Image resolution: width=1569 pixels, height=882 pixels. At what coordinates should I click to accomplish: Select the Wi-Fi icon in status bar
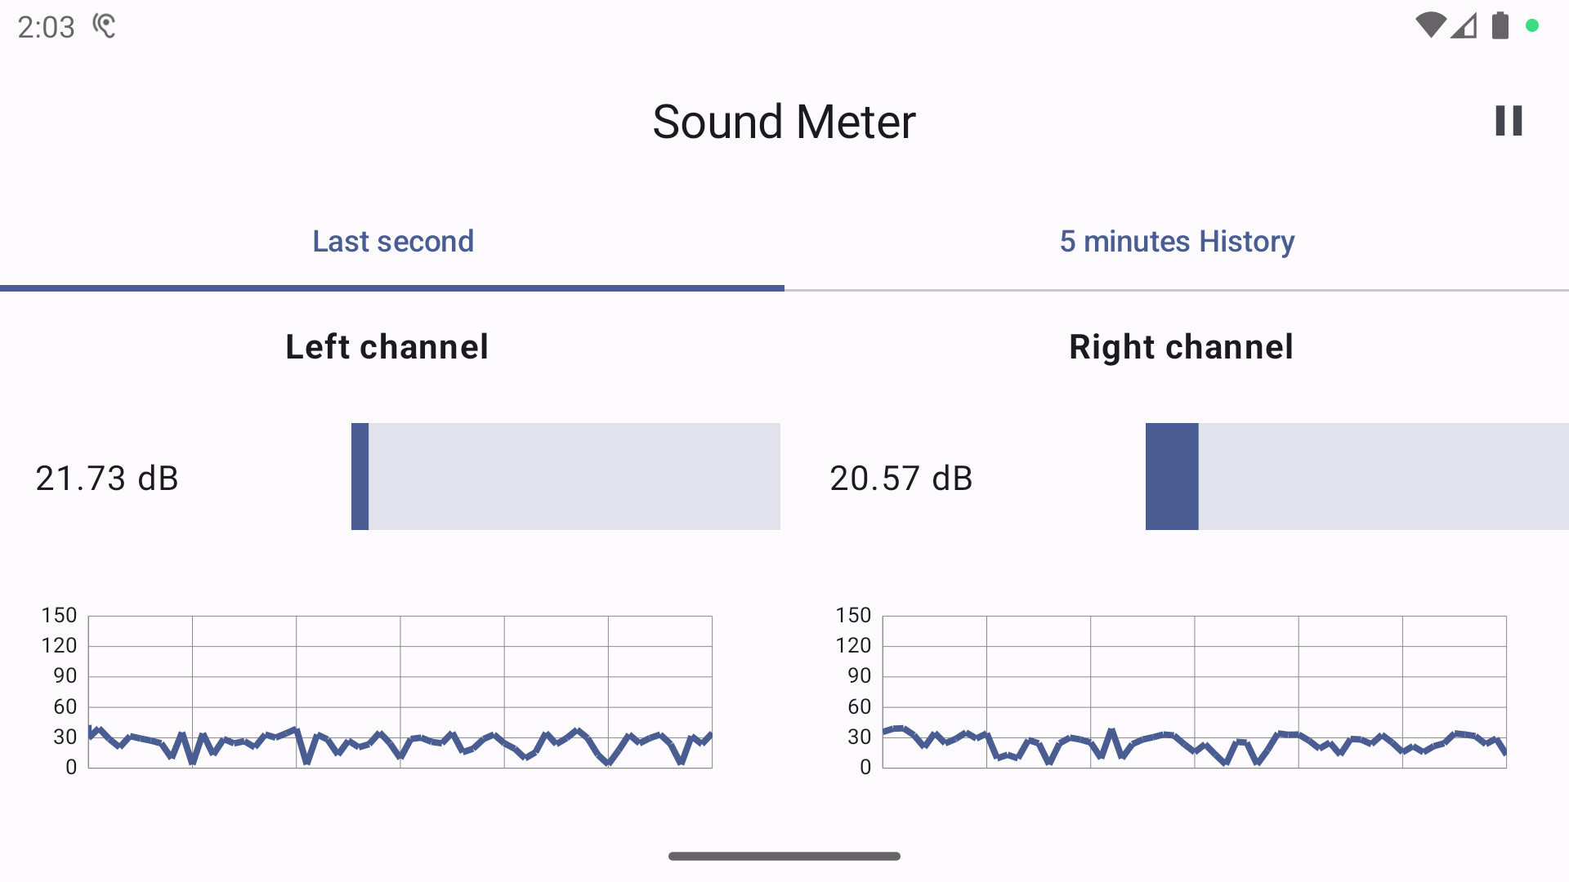(x=1430, y=25)
